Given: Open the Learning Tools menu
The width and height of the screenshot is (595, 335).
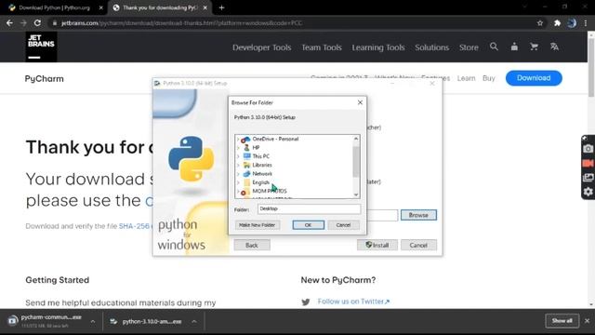Looking at the screenshot, I should [378, 47].
